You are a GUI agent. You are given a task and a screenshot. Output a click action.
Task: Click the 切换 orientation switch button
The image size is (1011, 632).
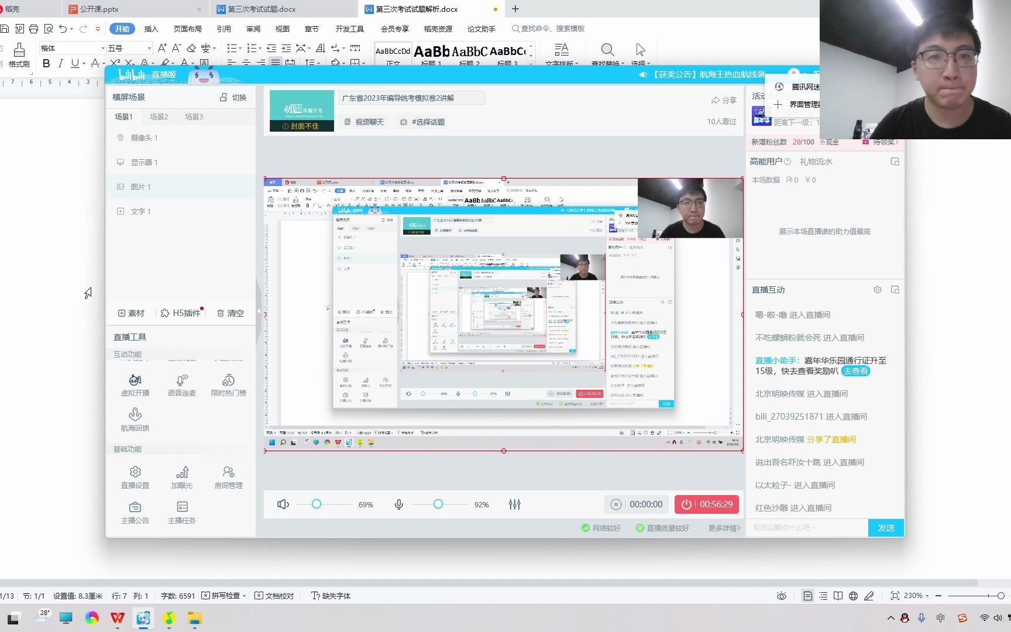click(x=233, y=97)
